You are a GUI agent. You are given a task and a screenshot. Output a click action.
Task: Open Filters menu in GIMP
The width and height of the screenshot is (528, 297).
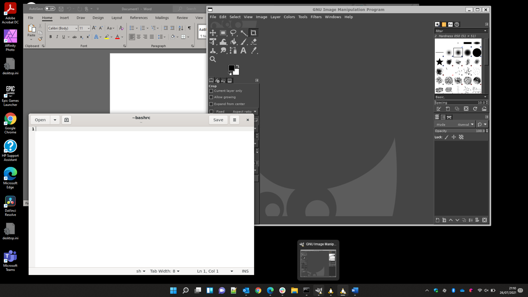point(316,17)
